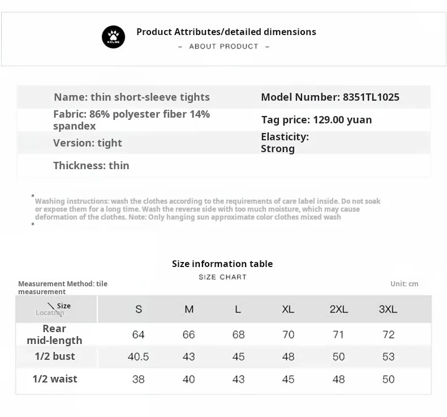Select the 1/2 bust row label

click(x=54, y=356)
